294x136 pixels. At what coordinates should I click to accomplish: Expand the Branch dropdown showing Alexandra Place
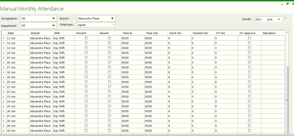pos(112,18)
